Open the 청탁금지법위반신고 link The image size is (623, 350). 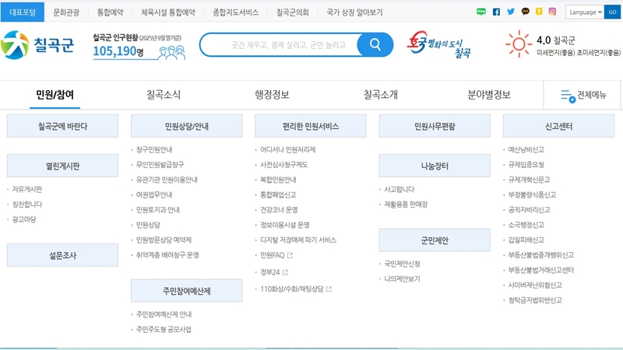pos(535,300)
